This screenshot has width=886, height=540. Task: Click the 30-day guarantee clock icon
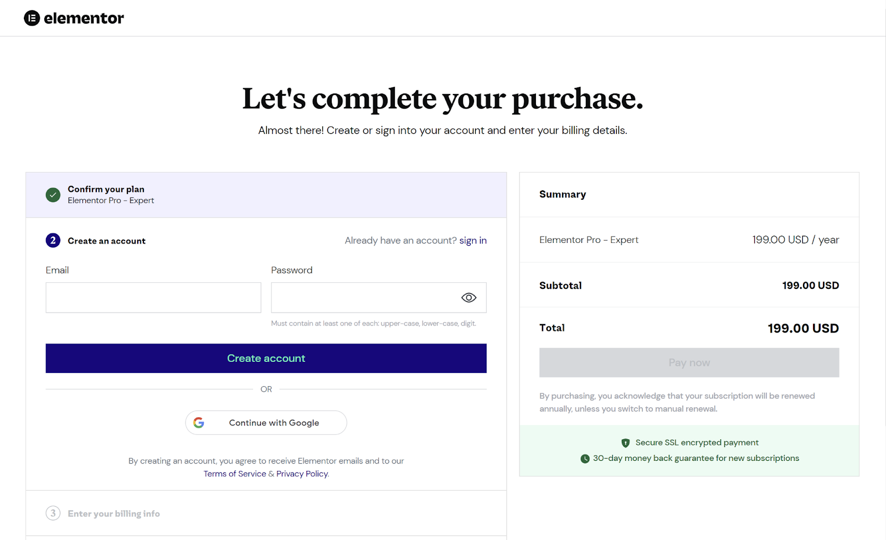(x=585, y=459)
